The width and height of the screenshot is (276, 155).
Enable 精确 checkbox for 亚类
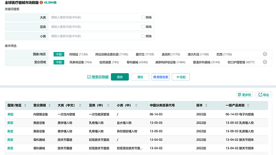point(143,27)
